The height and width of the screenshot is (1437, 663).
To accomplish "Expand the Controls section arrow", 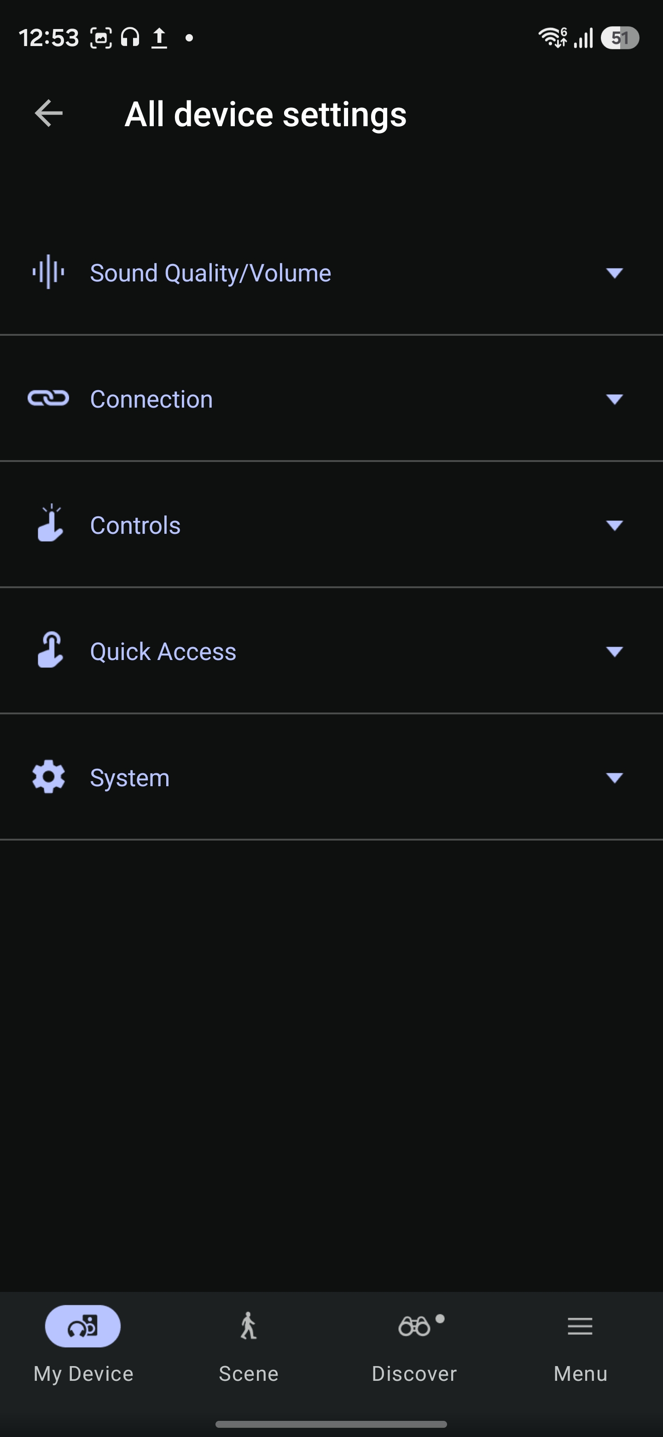I will (x=614, y=525).
